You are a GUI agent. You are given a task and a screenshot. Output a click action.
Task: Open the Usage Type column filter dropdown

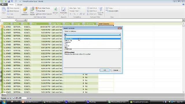click(x=64, y=24)
